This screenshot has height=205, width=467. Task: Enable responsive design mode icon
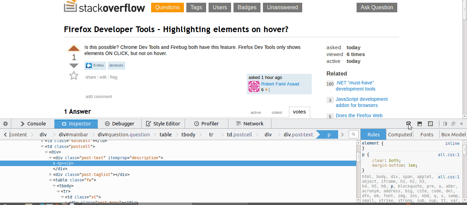point(430,124)
